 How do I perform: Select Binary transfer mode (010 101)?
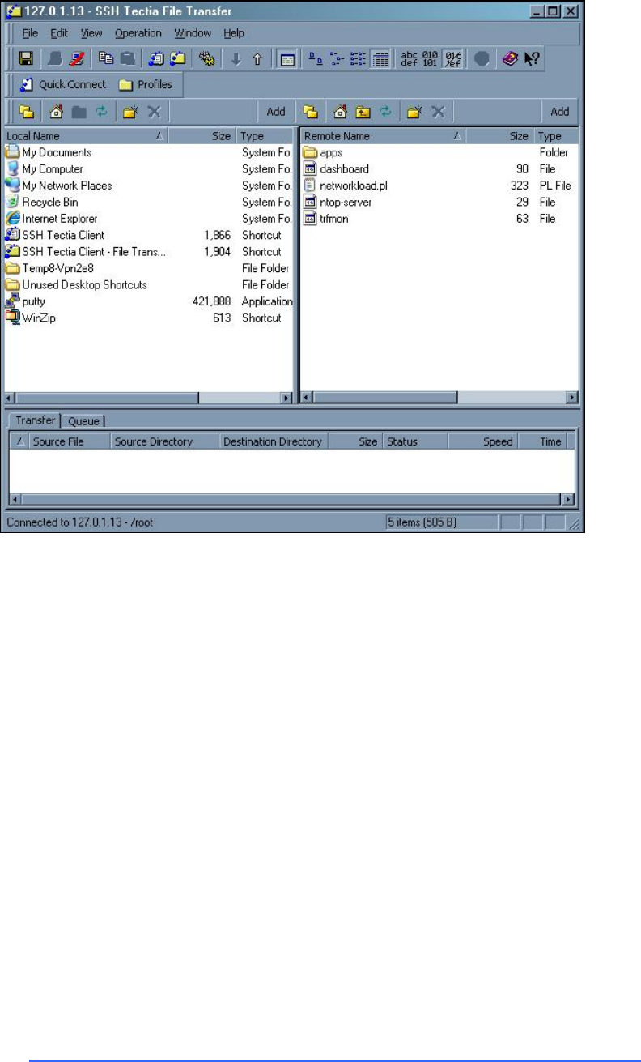pos(431,59)
